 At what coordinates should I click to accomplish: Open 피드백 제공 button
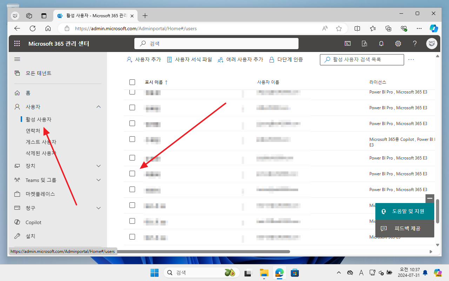[x=405, y=228]
